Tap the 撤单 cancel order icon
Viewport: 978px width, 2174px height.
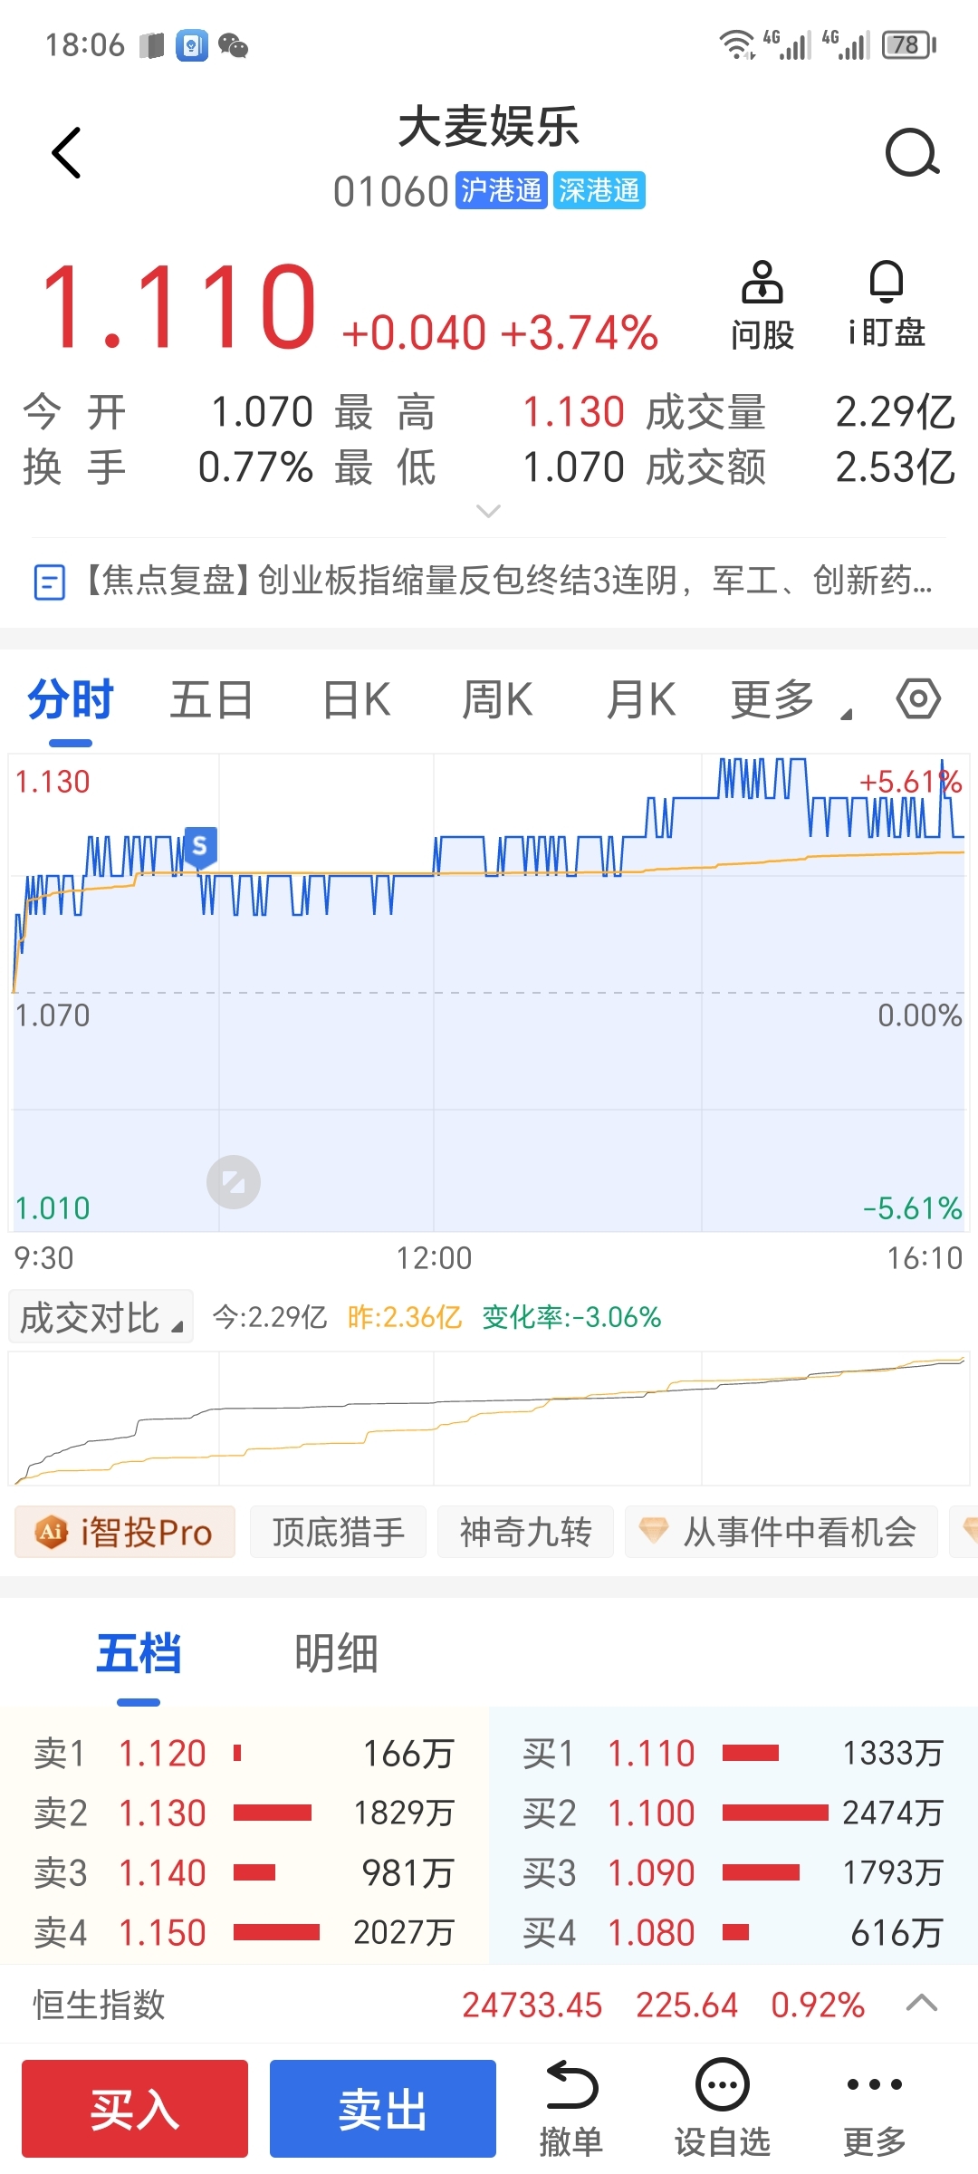click(x=571, y=2109)
